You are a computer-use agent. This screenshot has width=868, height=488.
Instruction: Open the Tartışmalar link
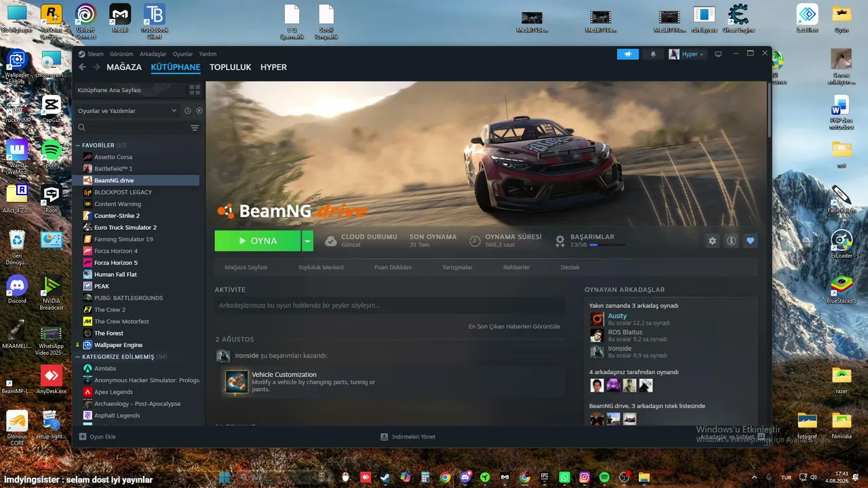457,267
